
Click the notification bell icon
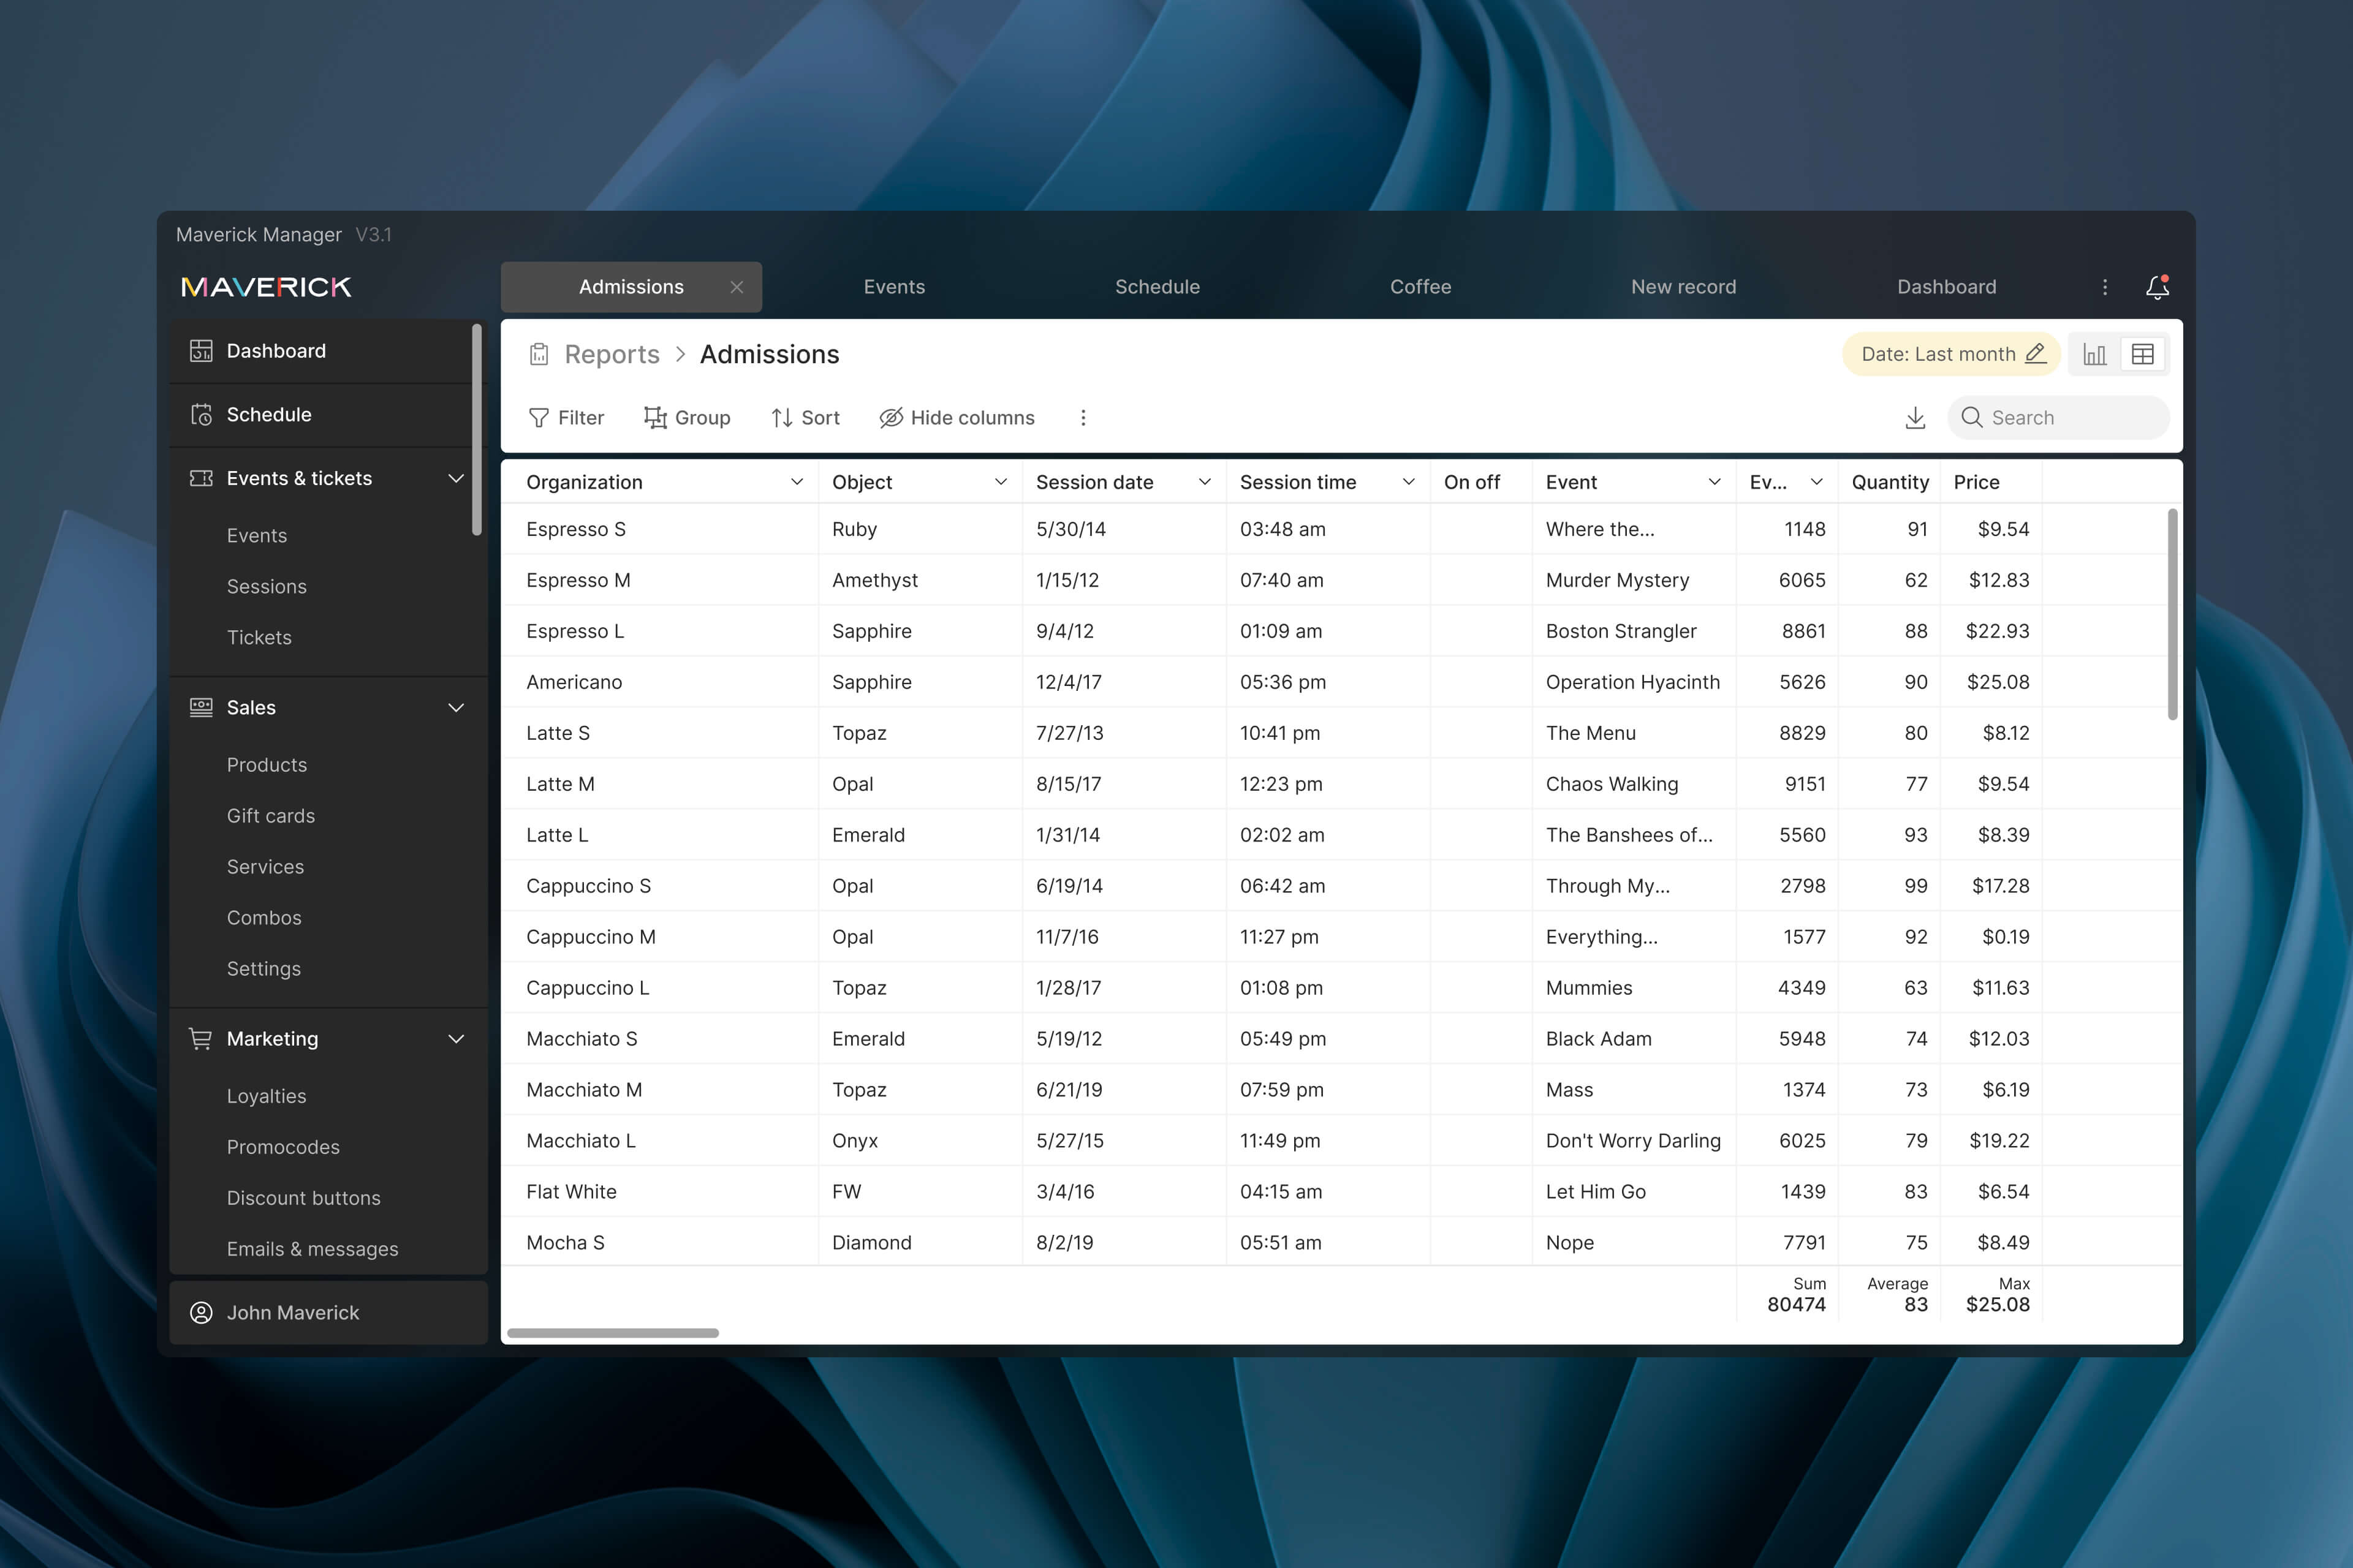(2157, 287)
